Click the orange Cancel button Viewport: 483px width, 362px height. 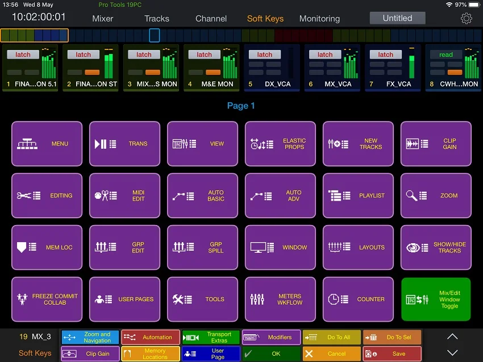click(x=332, y=353)
